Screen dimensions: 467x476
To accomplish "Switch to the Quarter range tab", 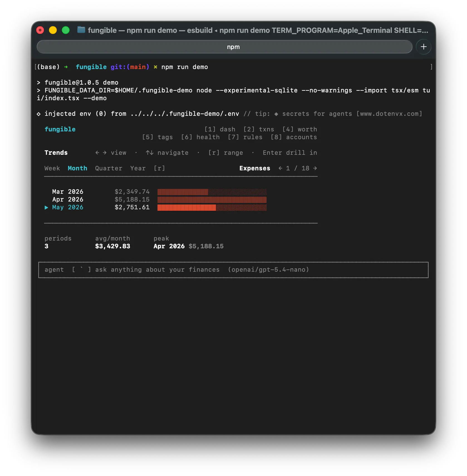I will (x=109, y=168).
